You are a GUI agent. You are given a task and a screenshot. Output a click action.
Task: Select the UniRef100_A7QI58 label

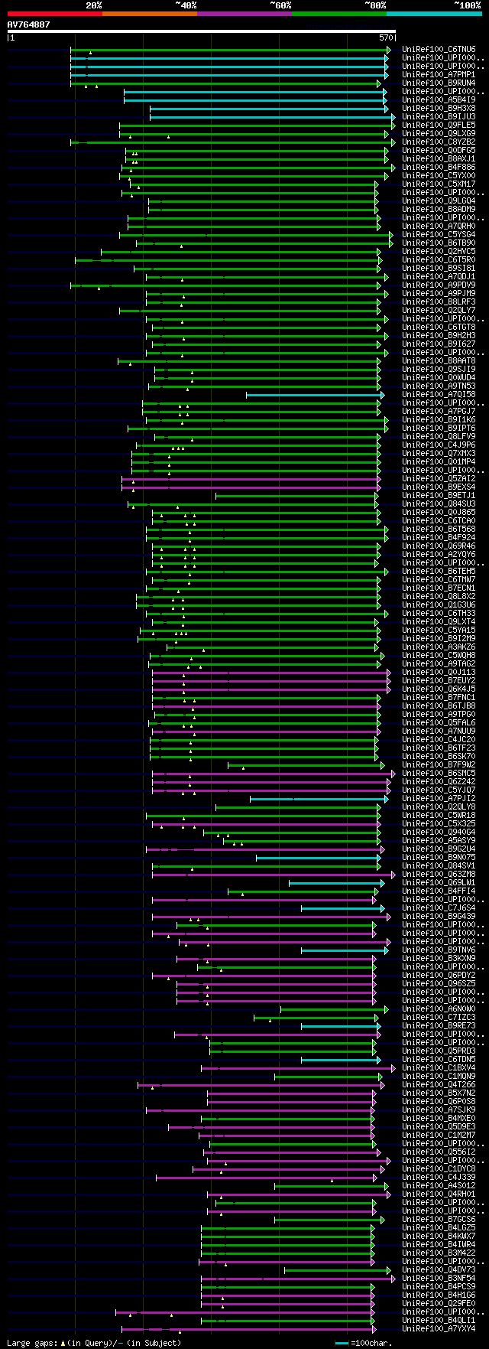click(439, 394)
